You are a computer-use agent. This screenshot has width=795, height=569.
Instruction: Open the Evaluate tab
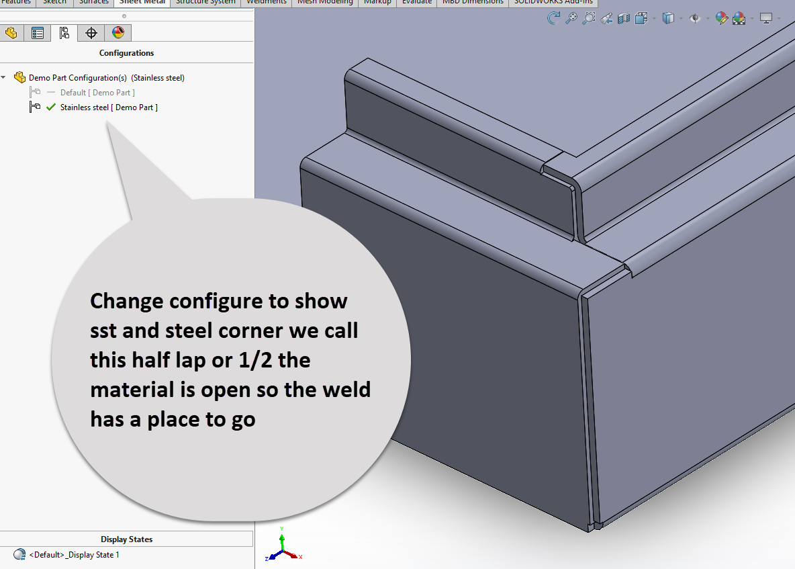click(416, 2)
